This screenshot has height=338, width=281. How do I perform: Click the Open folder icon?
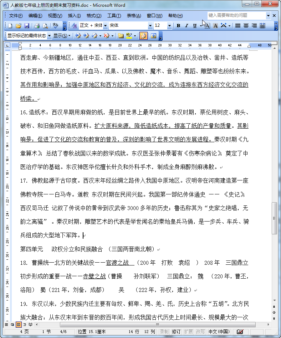(19, 26)
